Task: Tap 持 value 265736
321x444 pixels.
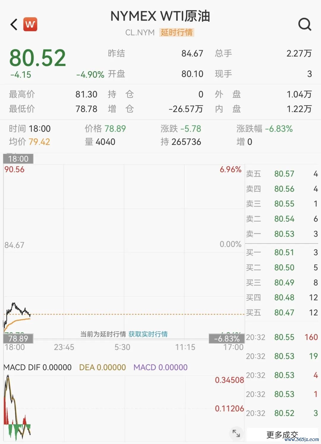Action: tap(187, 142)
